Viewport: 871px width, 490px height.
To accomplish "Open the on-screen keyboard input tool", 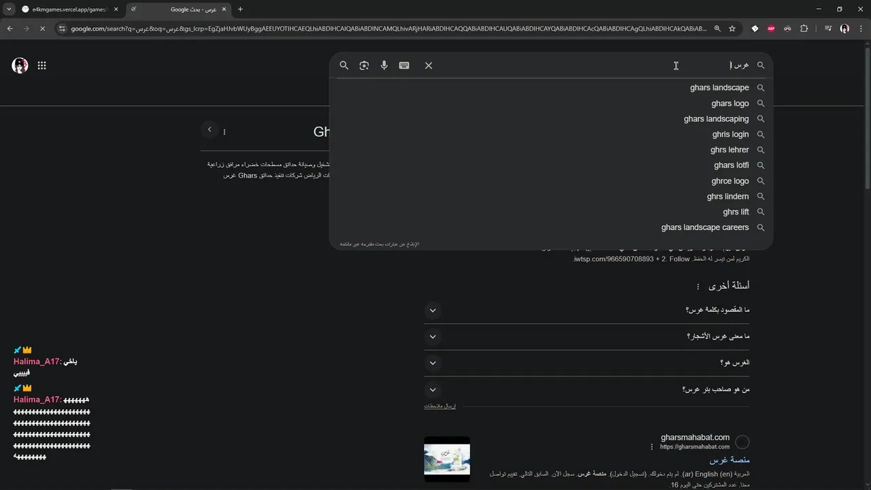I will (x=404, y=65).
